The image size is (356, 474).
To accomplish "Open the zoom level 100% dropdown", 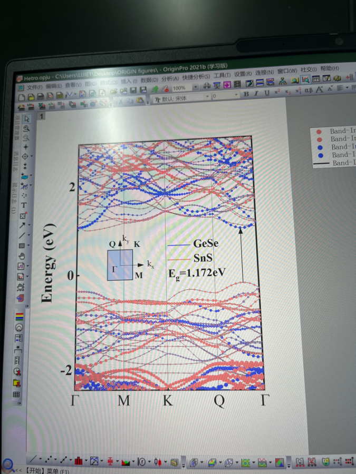I will [x=196, y=87].
